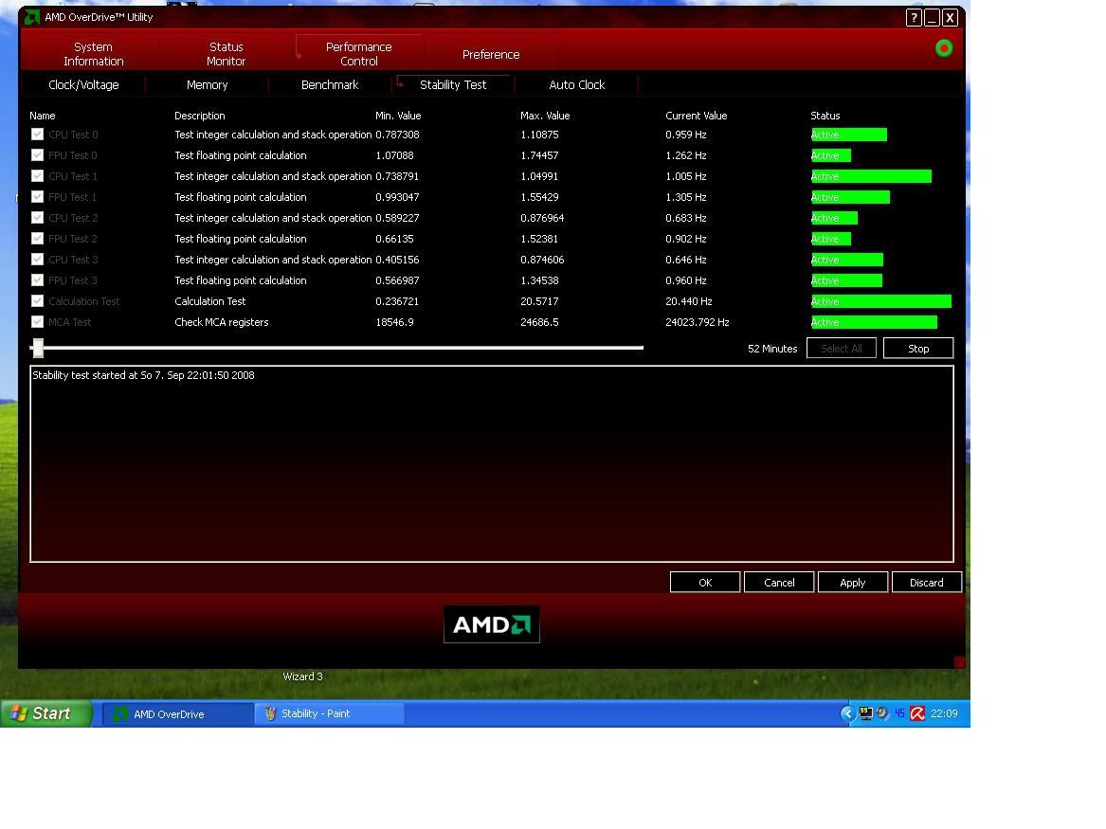Click the min value '18546.9'
Image resolution: width=1106 pixels, height=829 pixels.
(394, 322)
